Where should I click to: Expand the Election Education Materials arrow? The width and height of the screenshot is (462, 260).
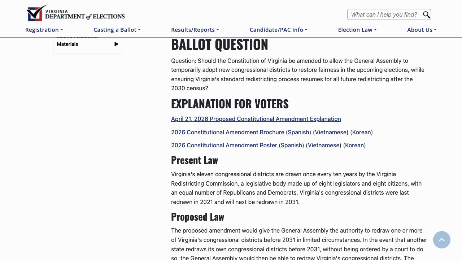pyautogui.click(x=116, y=44)
